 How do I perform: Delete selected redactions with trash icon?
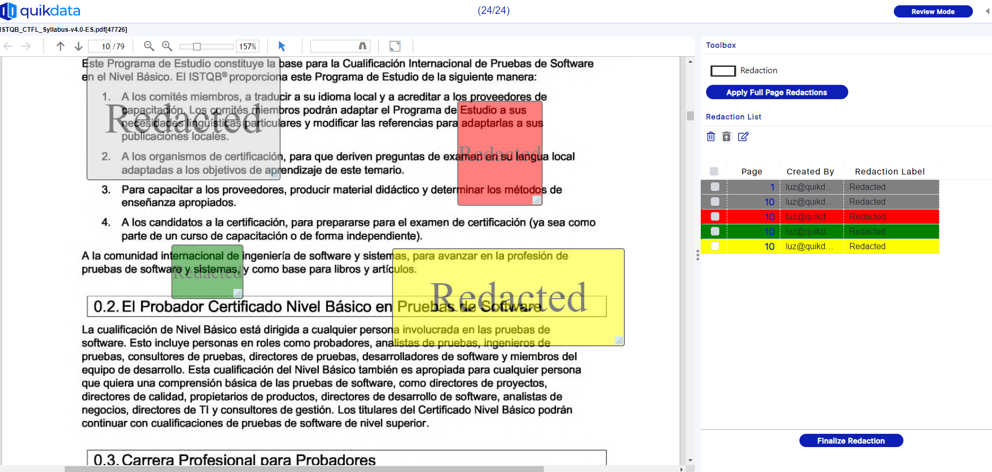pos(711,136)
